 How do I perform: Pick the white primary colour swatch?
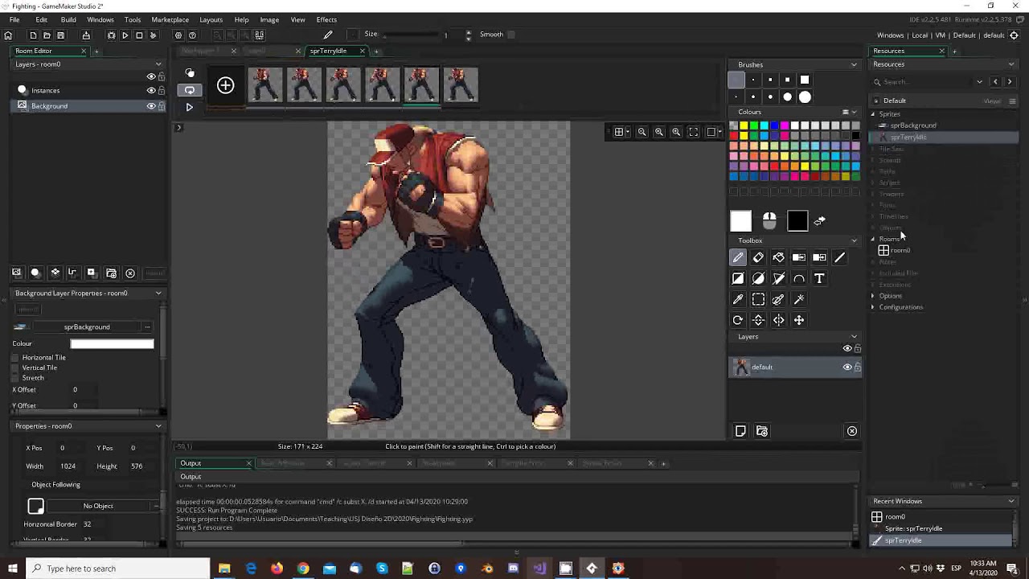740,220
